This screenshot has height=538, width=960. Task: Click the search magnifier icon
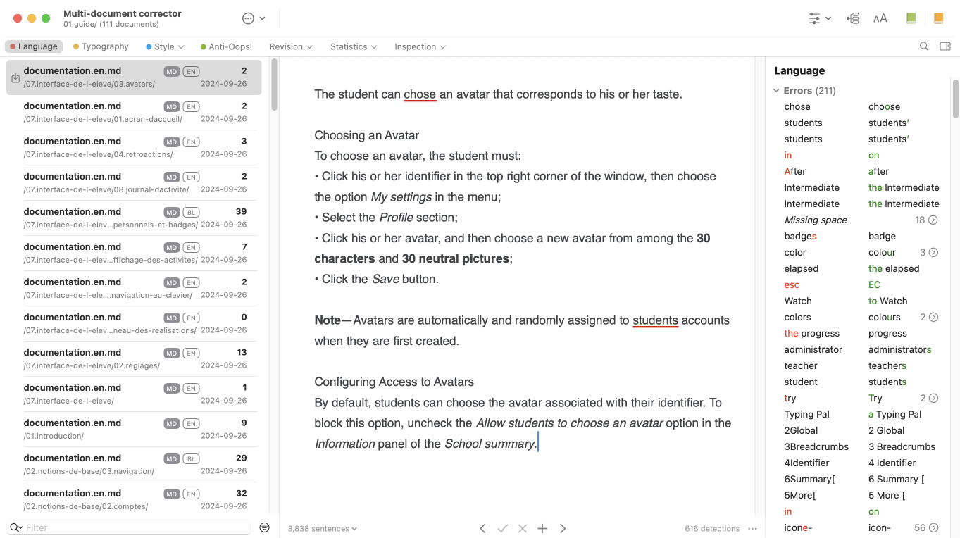924,46
